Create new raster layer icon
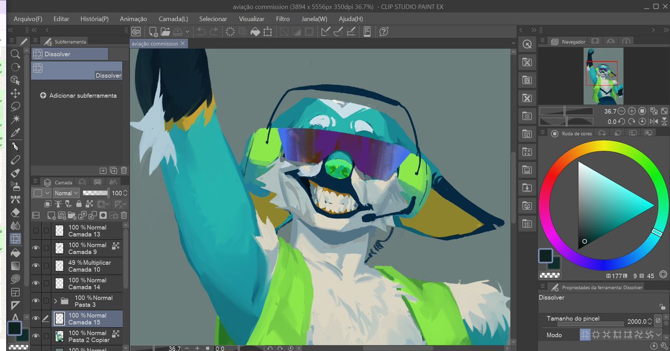The height and width of the screenshot is (351, 670). point(51,215)
